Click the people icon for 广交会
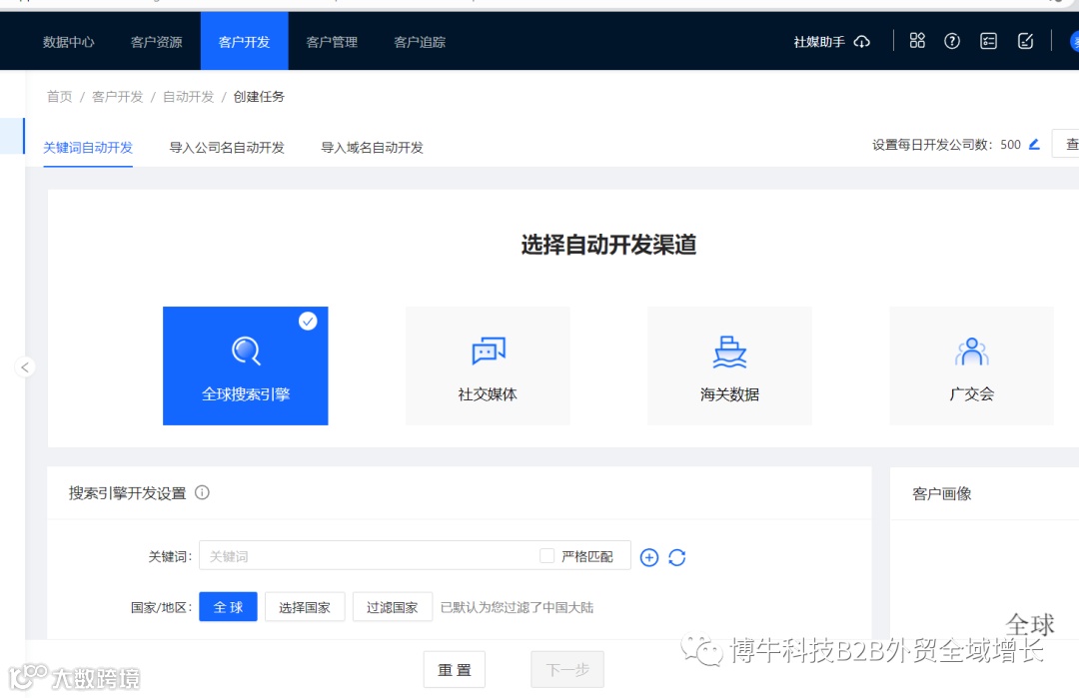The width and height of the screenshot is (1079, 698). pyautogui.click(x=972, y=350)
